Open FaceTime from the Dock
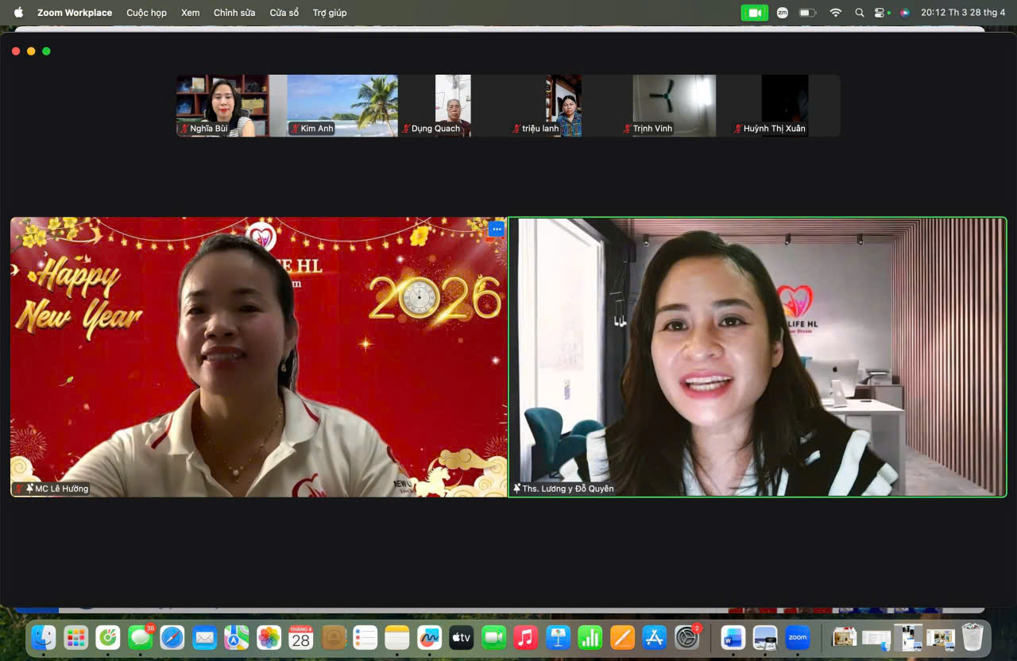This screenshot has width=1017, height=661. [494, 637]
